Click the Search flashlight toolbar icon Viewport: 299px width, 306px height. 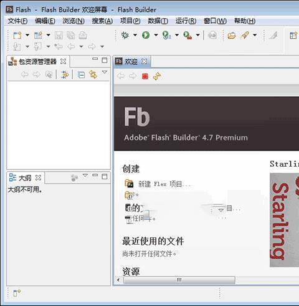245,35
